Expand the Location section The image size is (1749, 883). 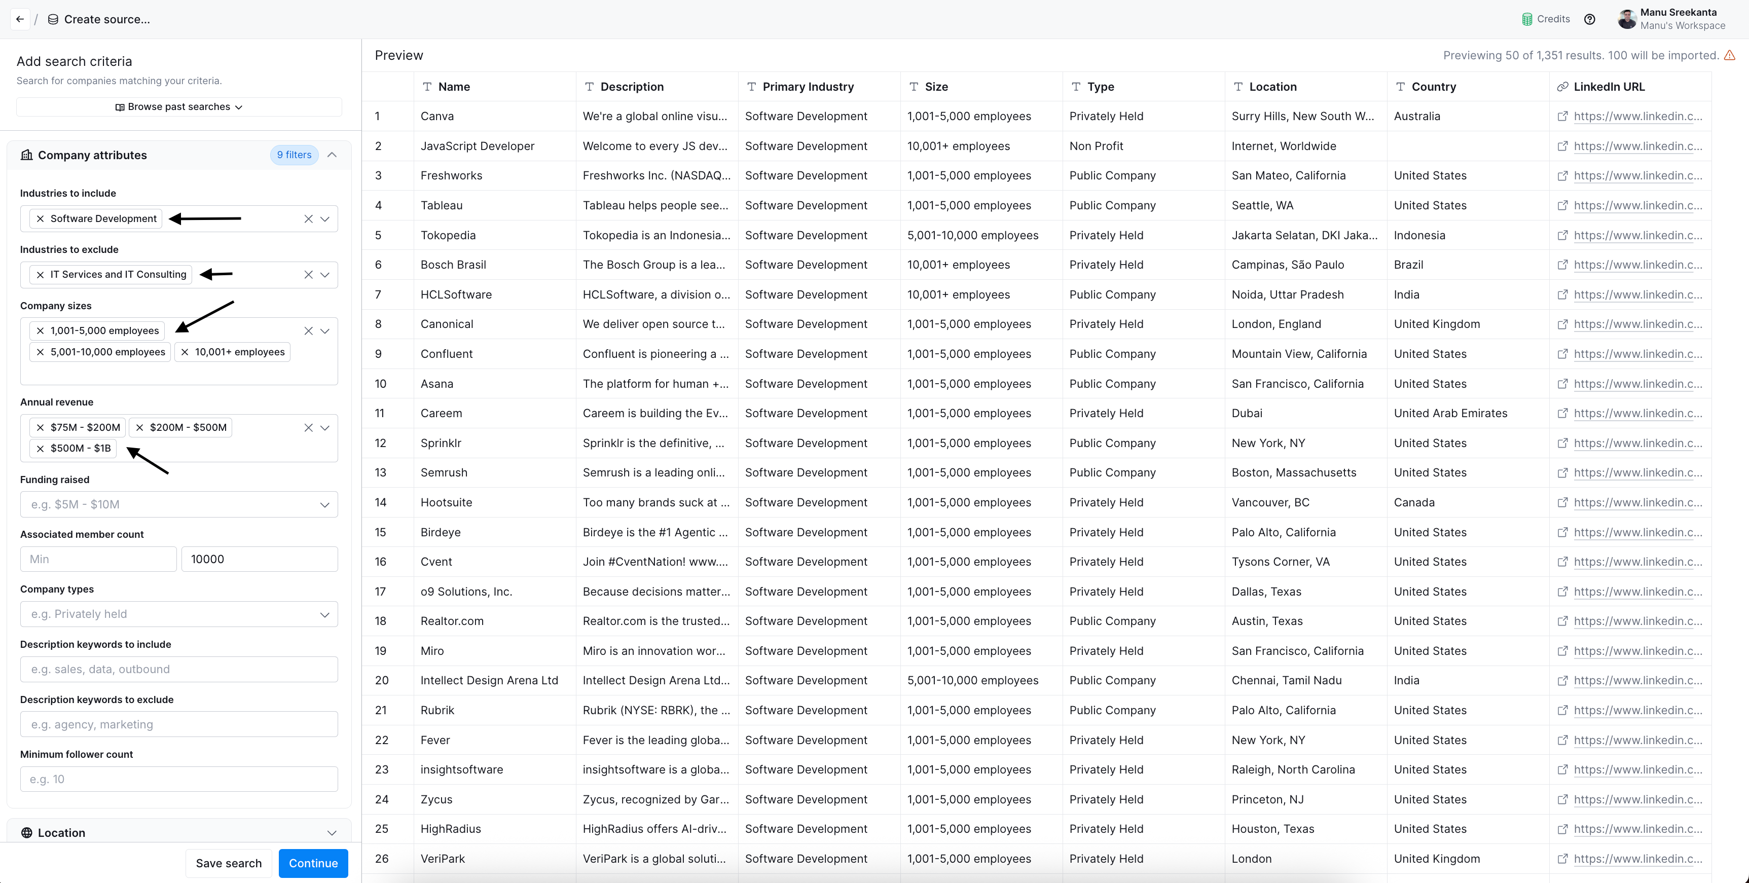[332, 833]
